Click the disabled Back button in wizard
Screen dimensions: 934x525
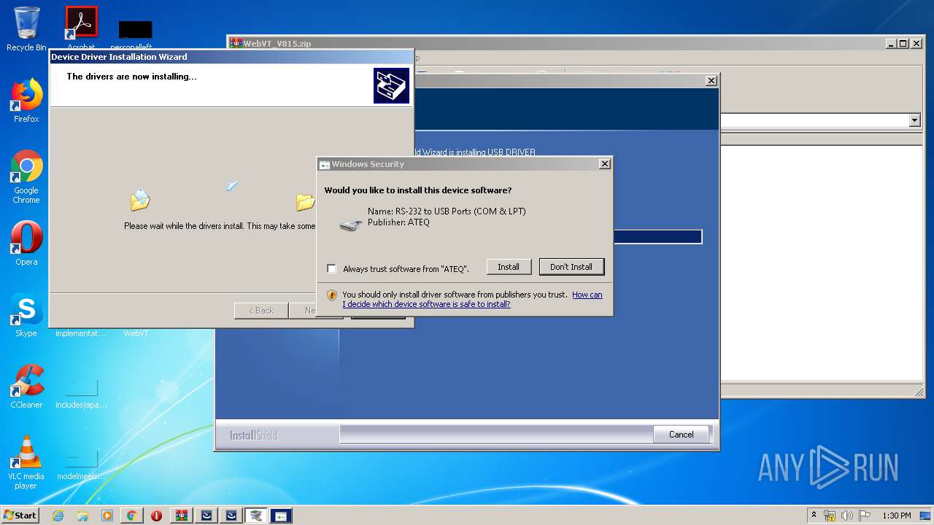[x=261, y=311]
